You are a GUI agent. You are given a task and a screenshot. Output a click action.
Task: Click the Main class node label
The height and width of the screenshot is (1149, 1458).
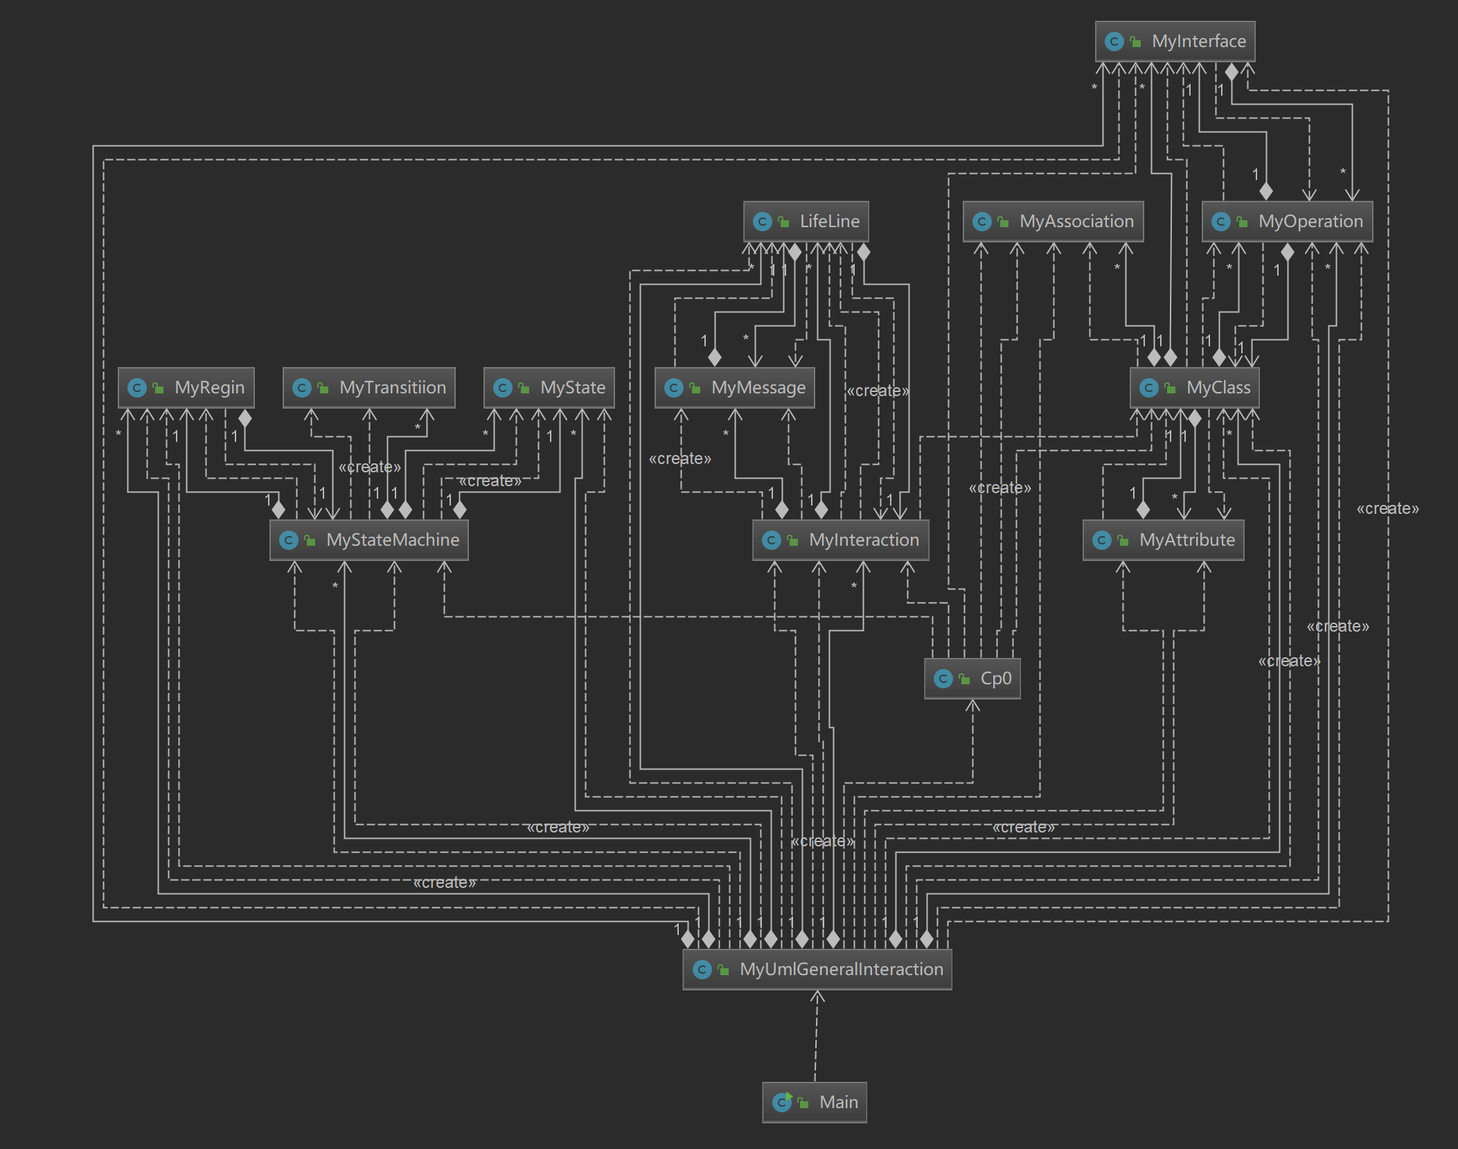pos(838,1102)
